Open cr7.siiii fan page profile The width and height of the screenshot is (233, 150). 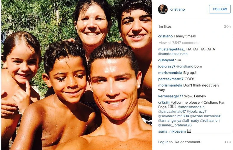pos(164,102)
